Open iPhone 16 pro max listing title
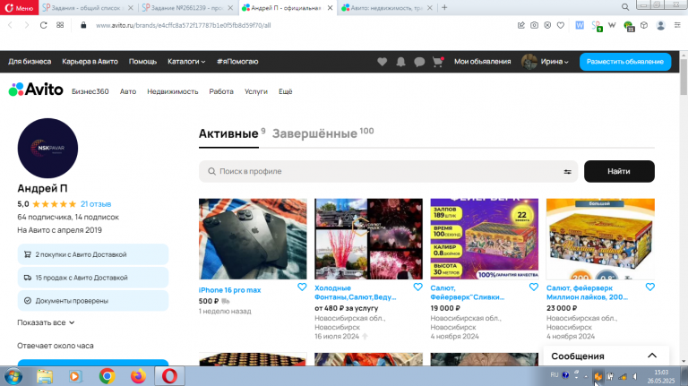688x386 pixels. point(229,290)
